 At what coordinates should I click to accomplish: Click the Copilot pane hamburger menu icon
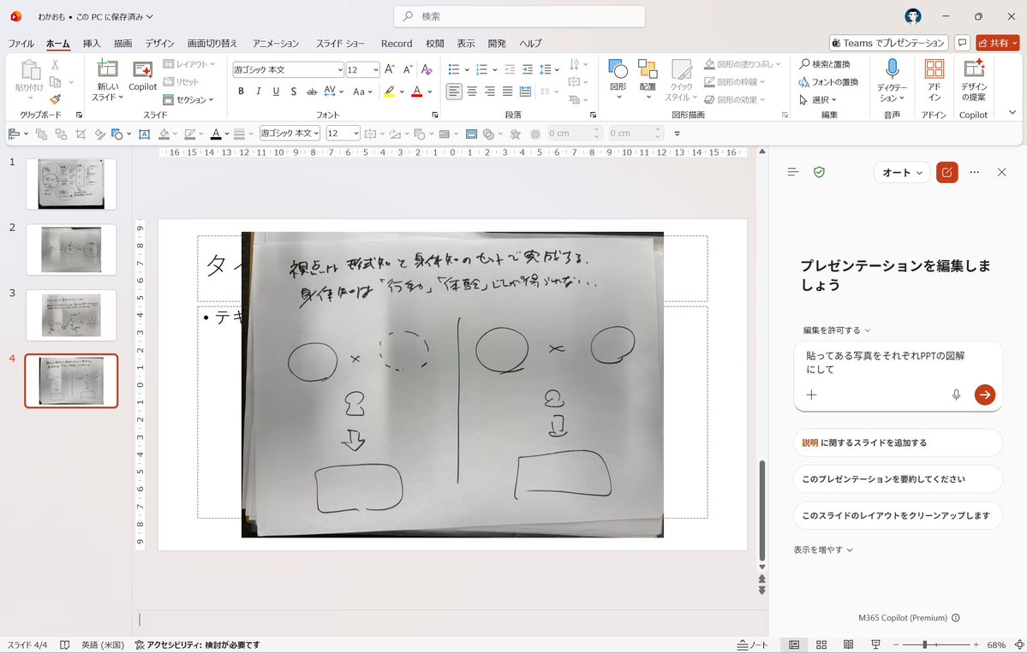click(x=793, y=172)
